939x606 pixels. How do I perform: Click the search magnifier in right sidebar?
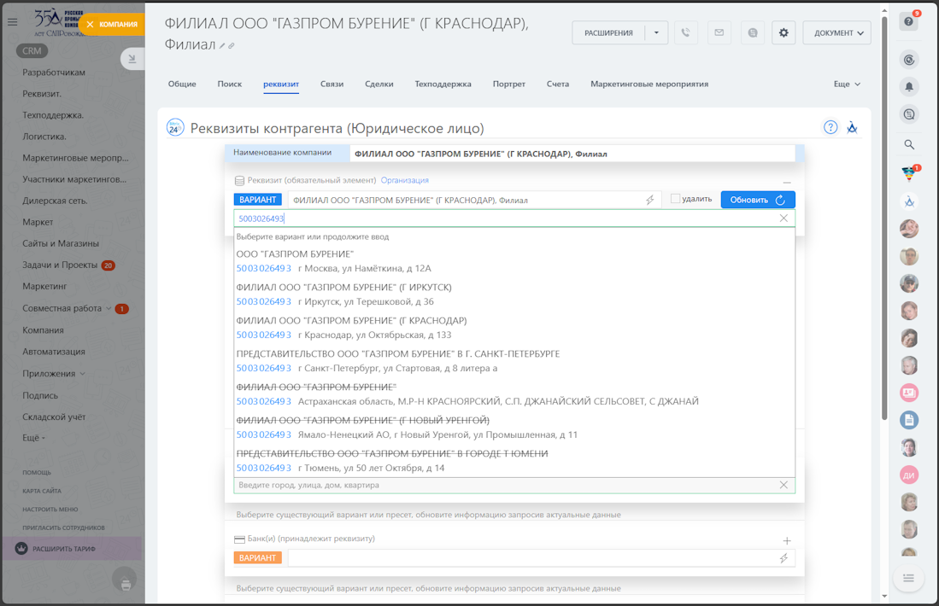909,144
